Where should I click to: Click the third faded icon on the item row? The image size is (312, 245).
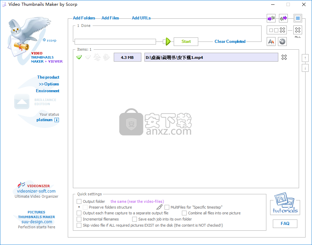point(97,57)
